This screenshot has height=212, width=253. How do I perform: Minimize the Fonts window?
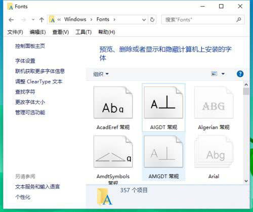point(202,7)
